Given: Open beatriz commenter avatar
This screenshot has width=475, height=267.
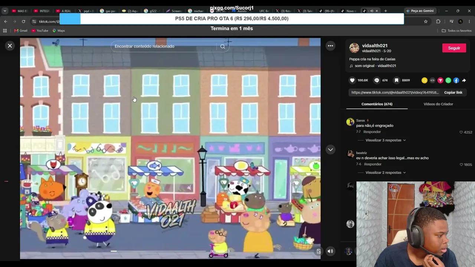Looking at the screenshot, I should click(350, 154).
